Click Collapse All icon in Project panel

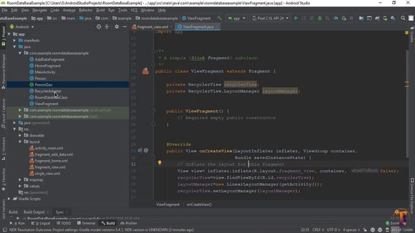(x=106, y=27)
